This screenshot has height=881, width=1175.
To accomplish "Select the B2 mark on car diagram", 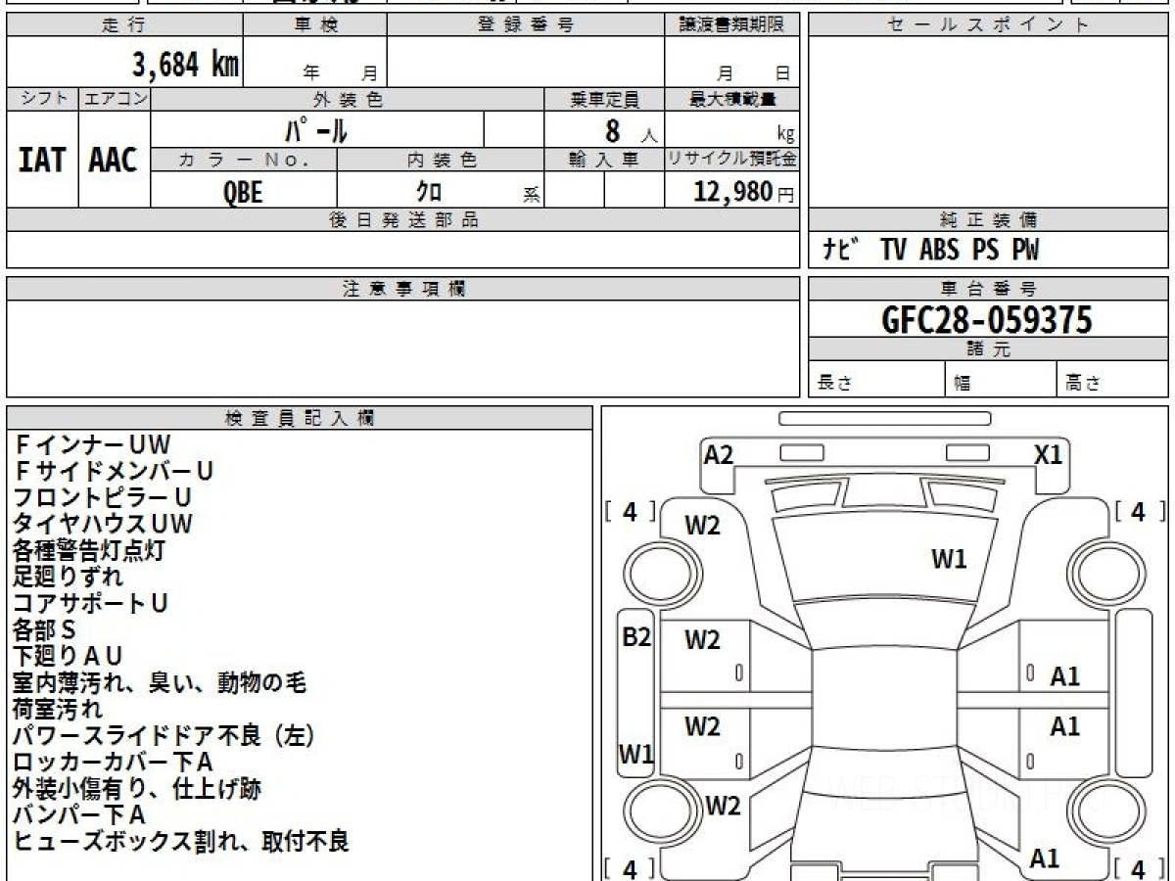I will [x=637, y=637].
